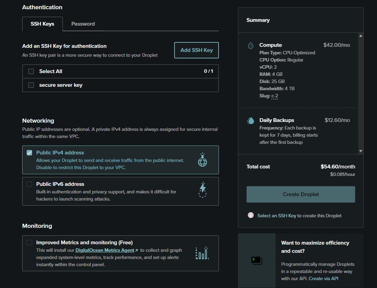Click the vCPU: 2 line
This screenshot has height=288, width=377.
point(268,67)
